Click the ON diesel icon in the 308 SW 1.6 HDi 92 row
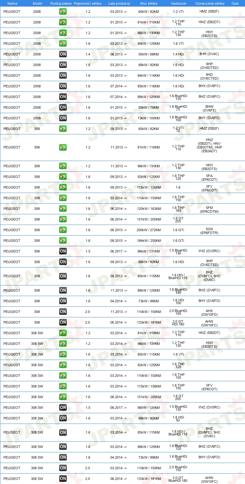245x484 pixels. (63, 418)
